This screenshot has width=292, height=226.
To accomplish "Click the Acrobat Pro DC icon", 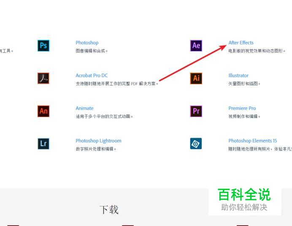I will pos(43,78).
